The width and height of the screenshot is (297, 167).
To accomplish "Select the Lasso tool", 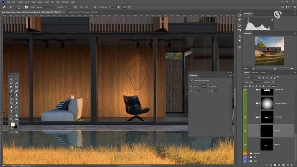I will click(11, 83).
